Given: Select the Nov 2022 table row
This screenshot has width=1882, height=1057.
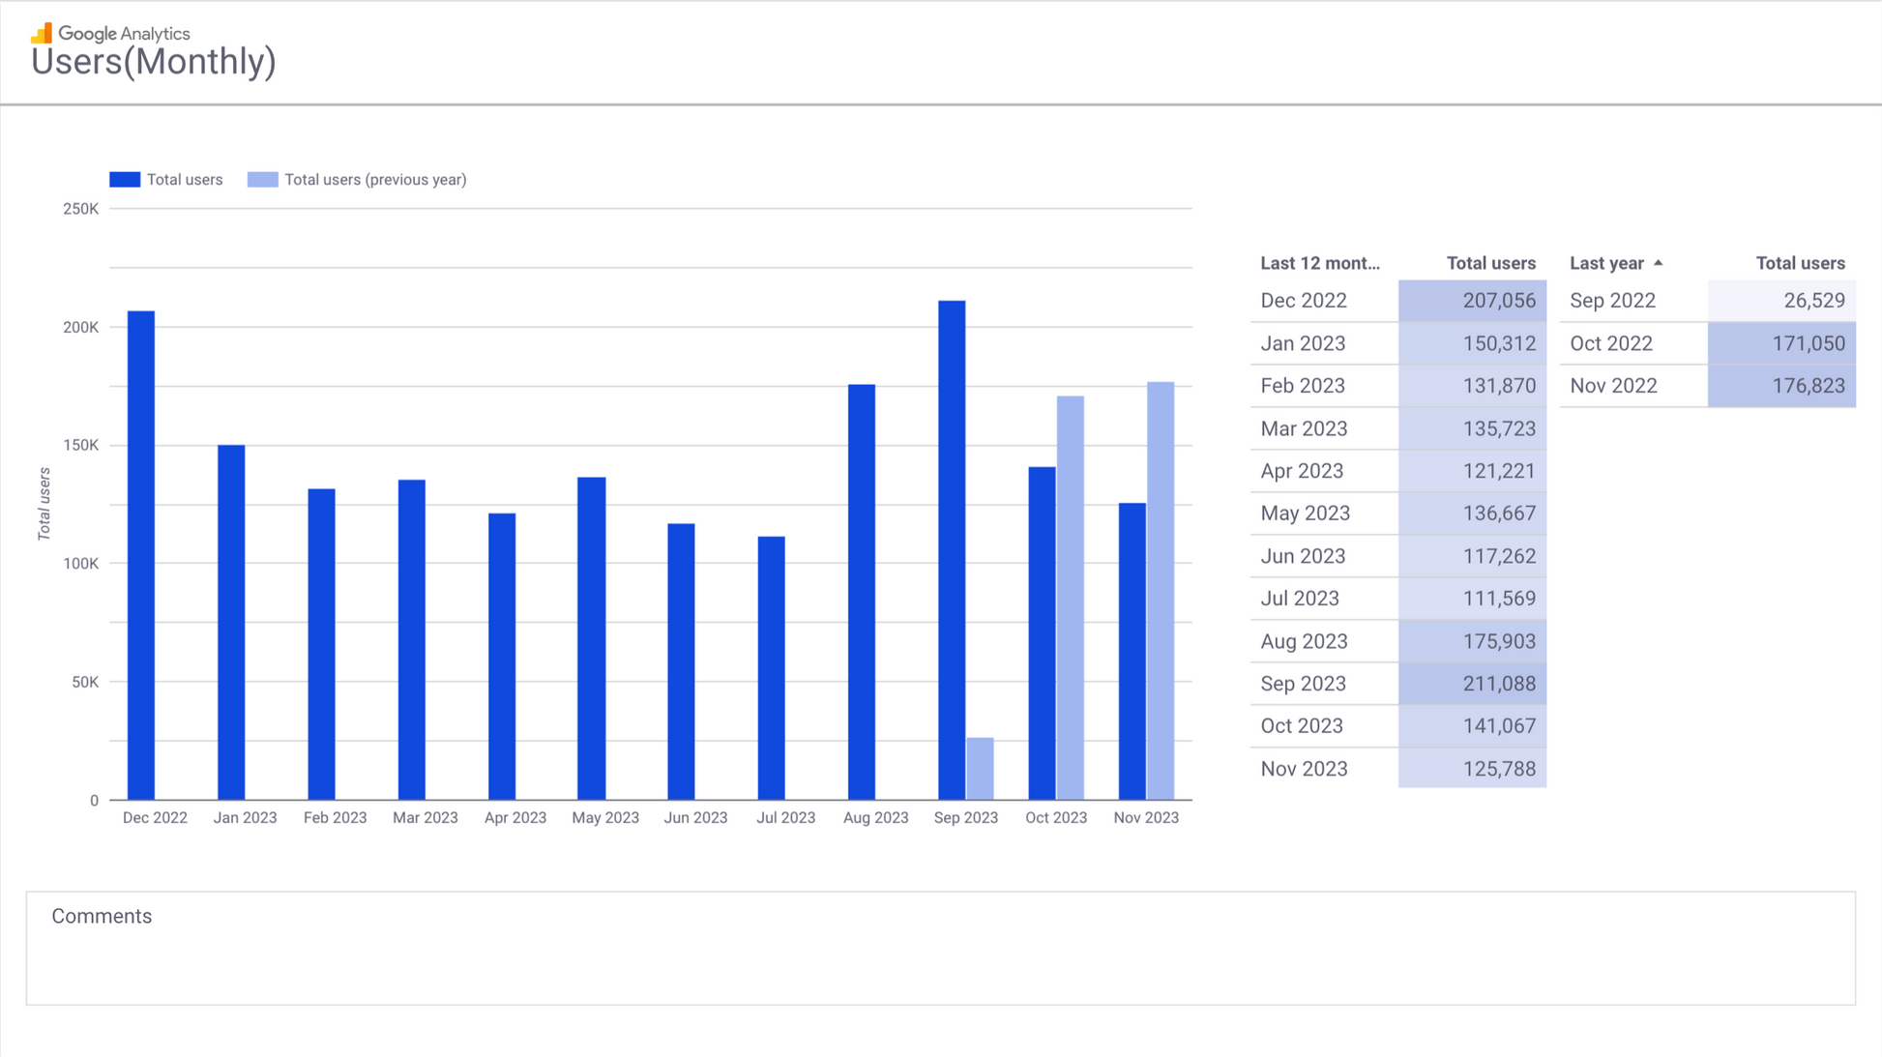Looking at the screenshot, I should coord(1613,386).
